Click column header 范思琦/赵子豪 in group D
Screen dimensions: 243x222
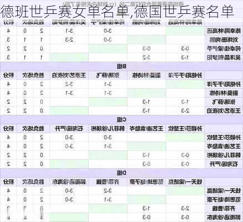coord(146,182)
